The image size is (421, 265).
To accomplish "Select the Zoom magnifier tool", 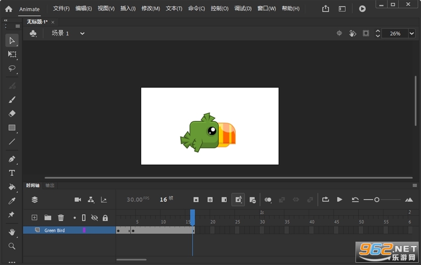I will (x=12, y=246).
